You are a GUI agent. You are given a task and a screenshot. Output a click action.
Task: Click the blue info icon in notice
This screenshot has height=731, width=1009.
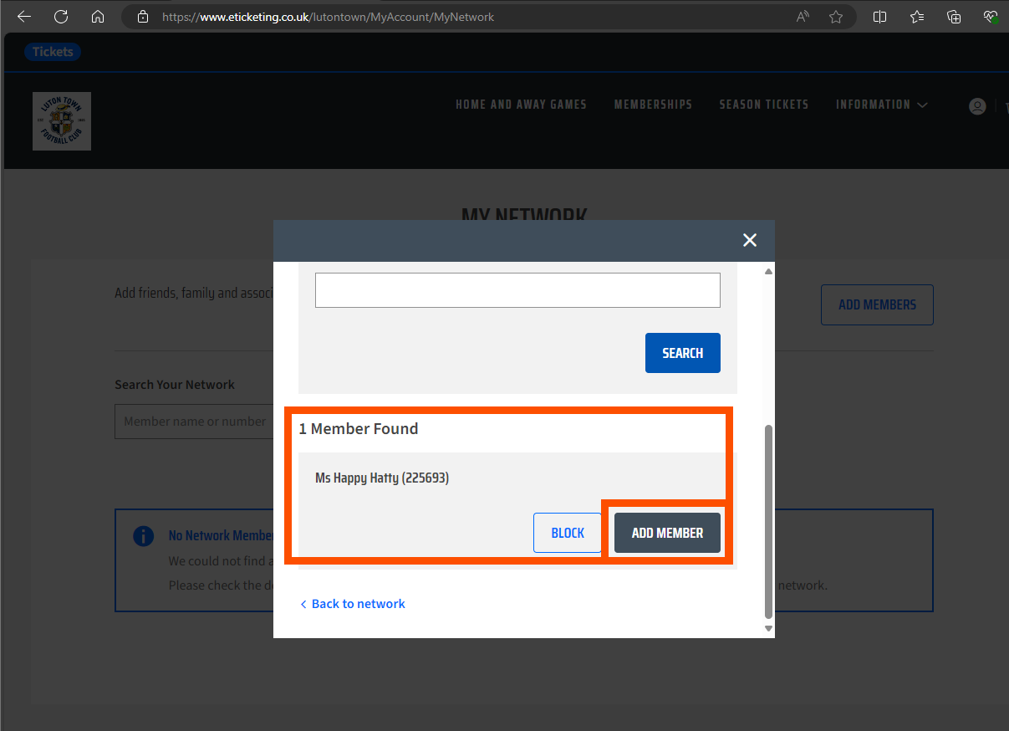143,536
